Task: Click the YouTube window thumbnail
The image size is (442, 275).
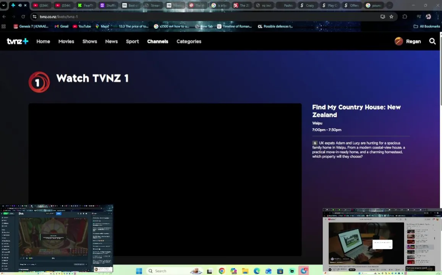Action: pos(382,241)
